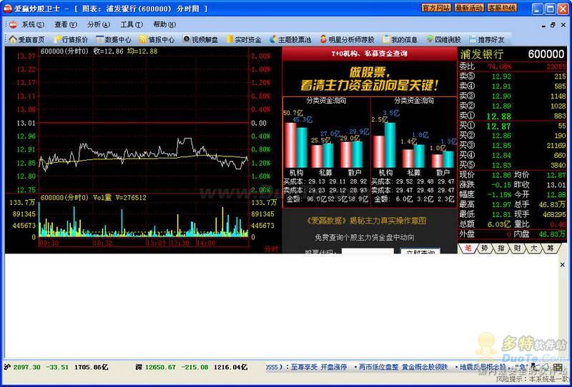
Task: Launch 视频解盘 video analysis
Action: tap(200, 39)
